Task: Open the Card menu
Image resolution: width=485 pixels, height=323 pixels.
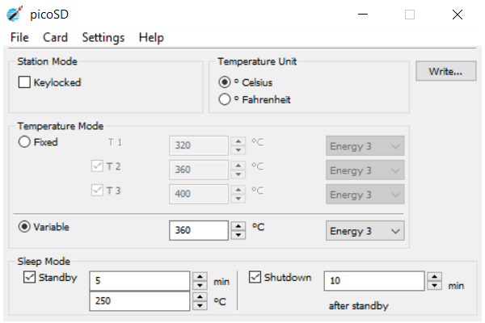Action: tap(56, 37)
